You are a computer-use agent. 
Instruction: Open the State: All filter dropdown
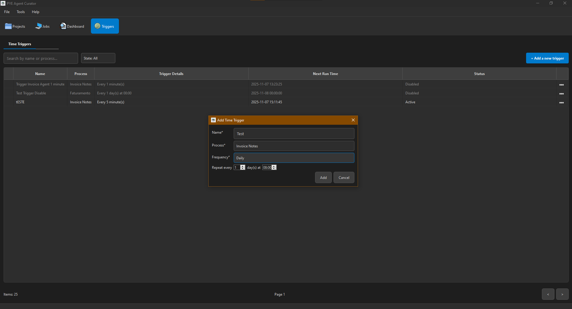tap(98, 58)
